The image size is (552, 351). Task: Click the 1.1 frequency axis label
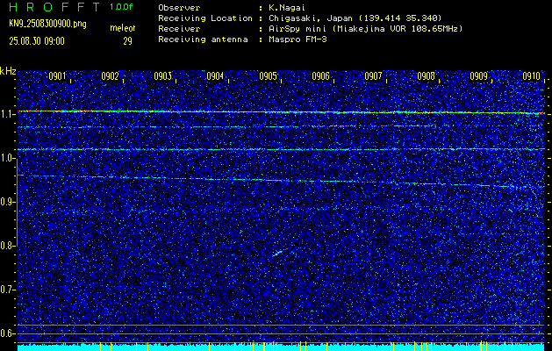point(6,114)
